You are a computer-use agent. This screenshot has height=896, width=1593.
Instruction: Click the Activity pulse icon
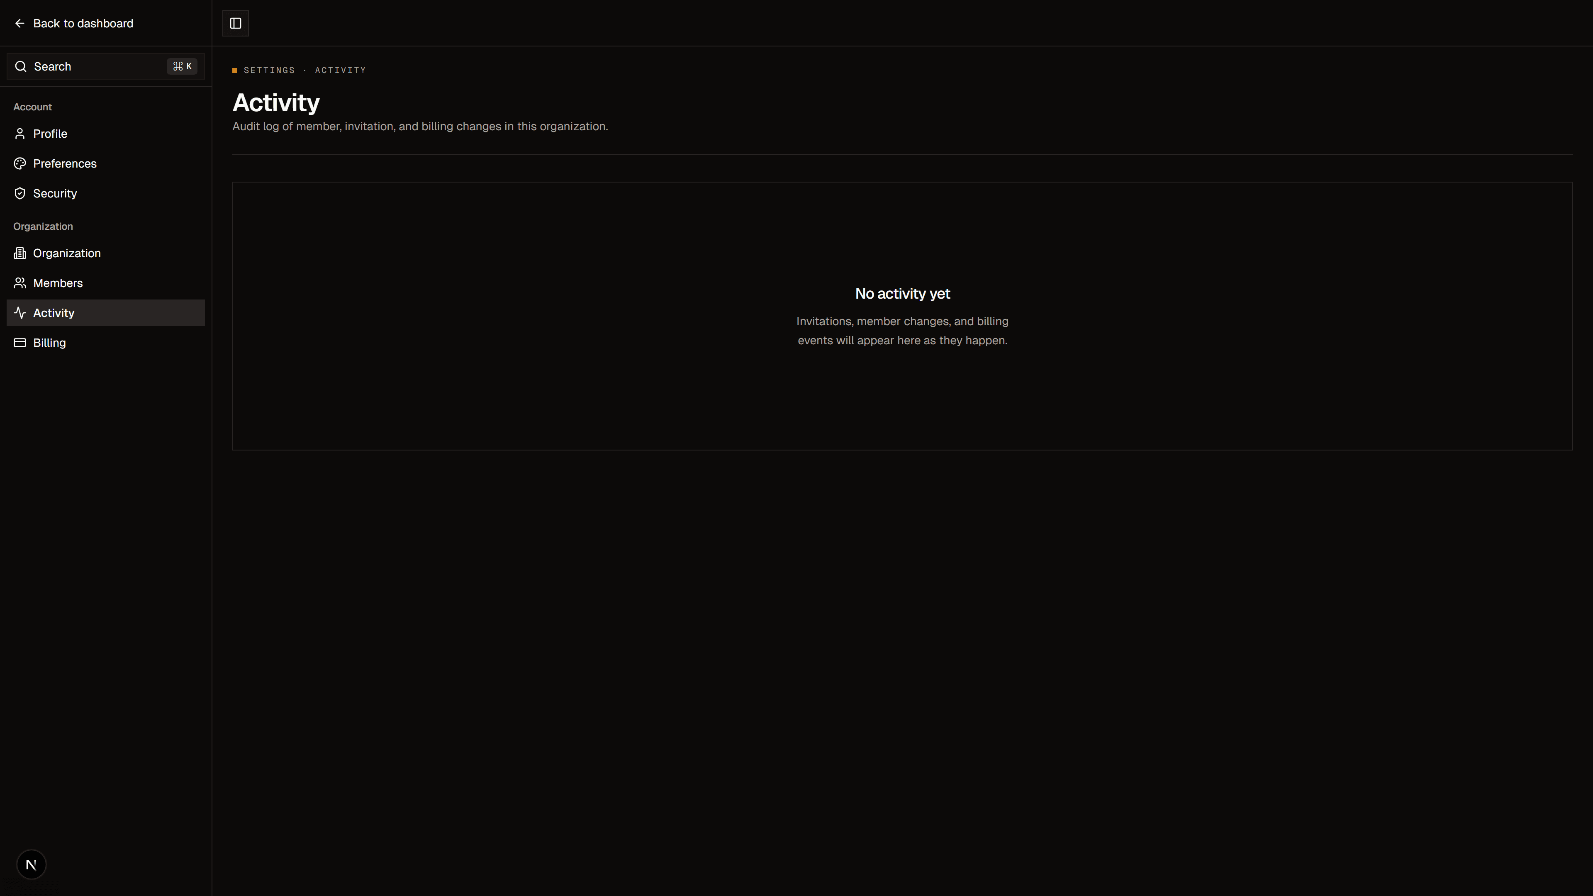(x=20, y=313)
